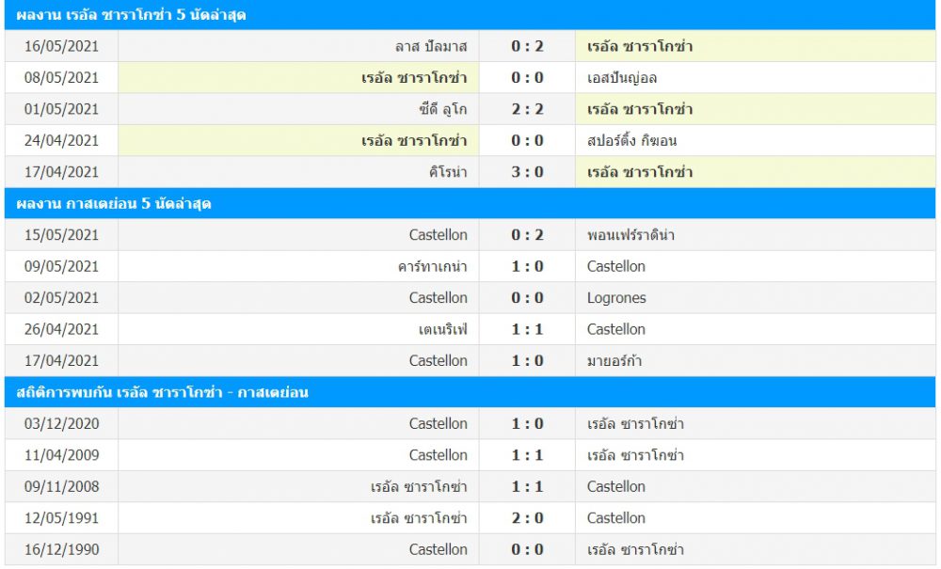Click 3 : 0 score dated 17/04/2021
Viewport: 941px width, 569px height.
pos(527,172)
